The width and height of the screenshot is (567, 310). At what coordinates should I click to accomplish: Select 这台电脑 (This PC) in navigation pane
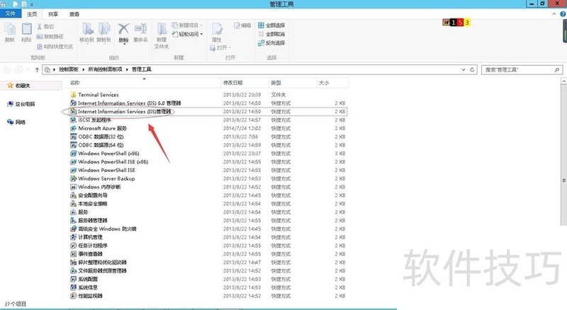click(x=21, y=104)
